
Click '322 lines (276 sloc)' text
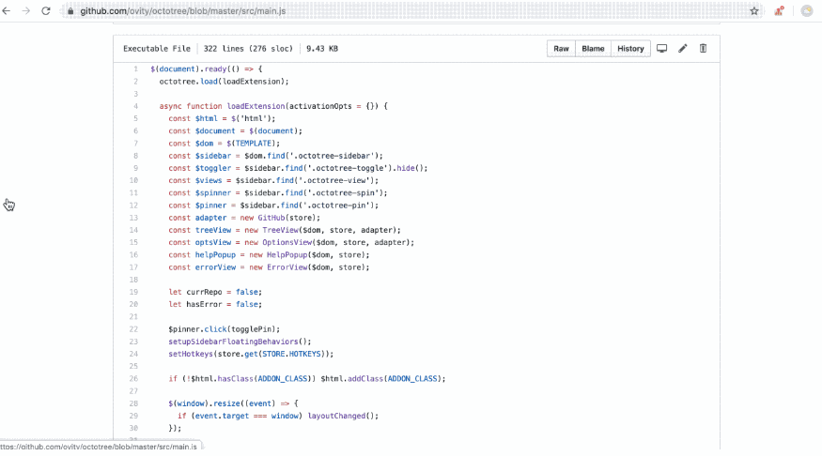pos(248,49)
